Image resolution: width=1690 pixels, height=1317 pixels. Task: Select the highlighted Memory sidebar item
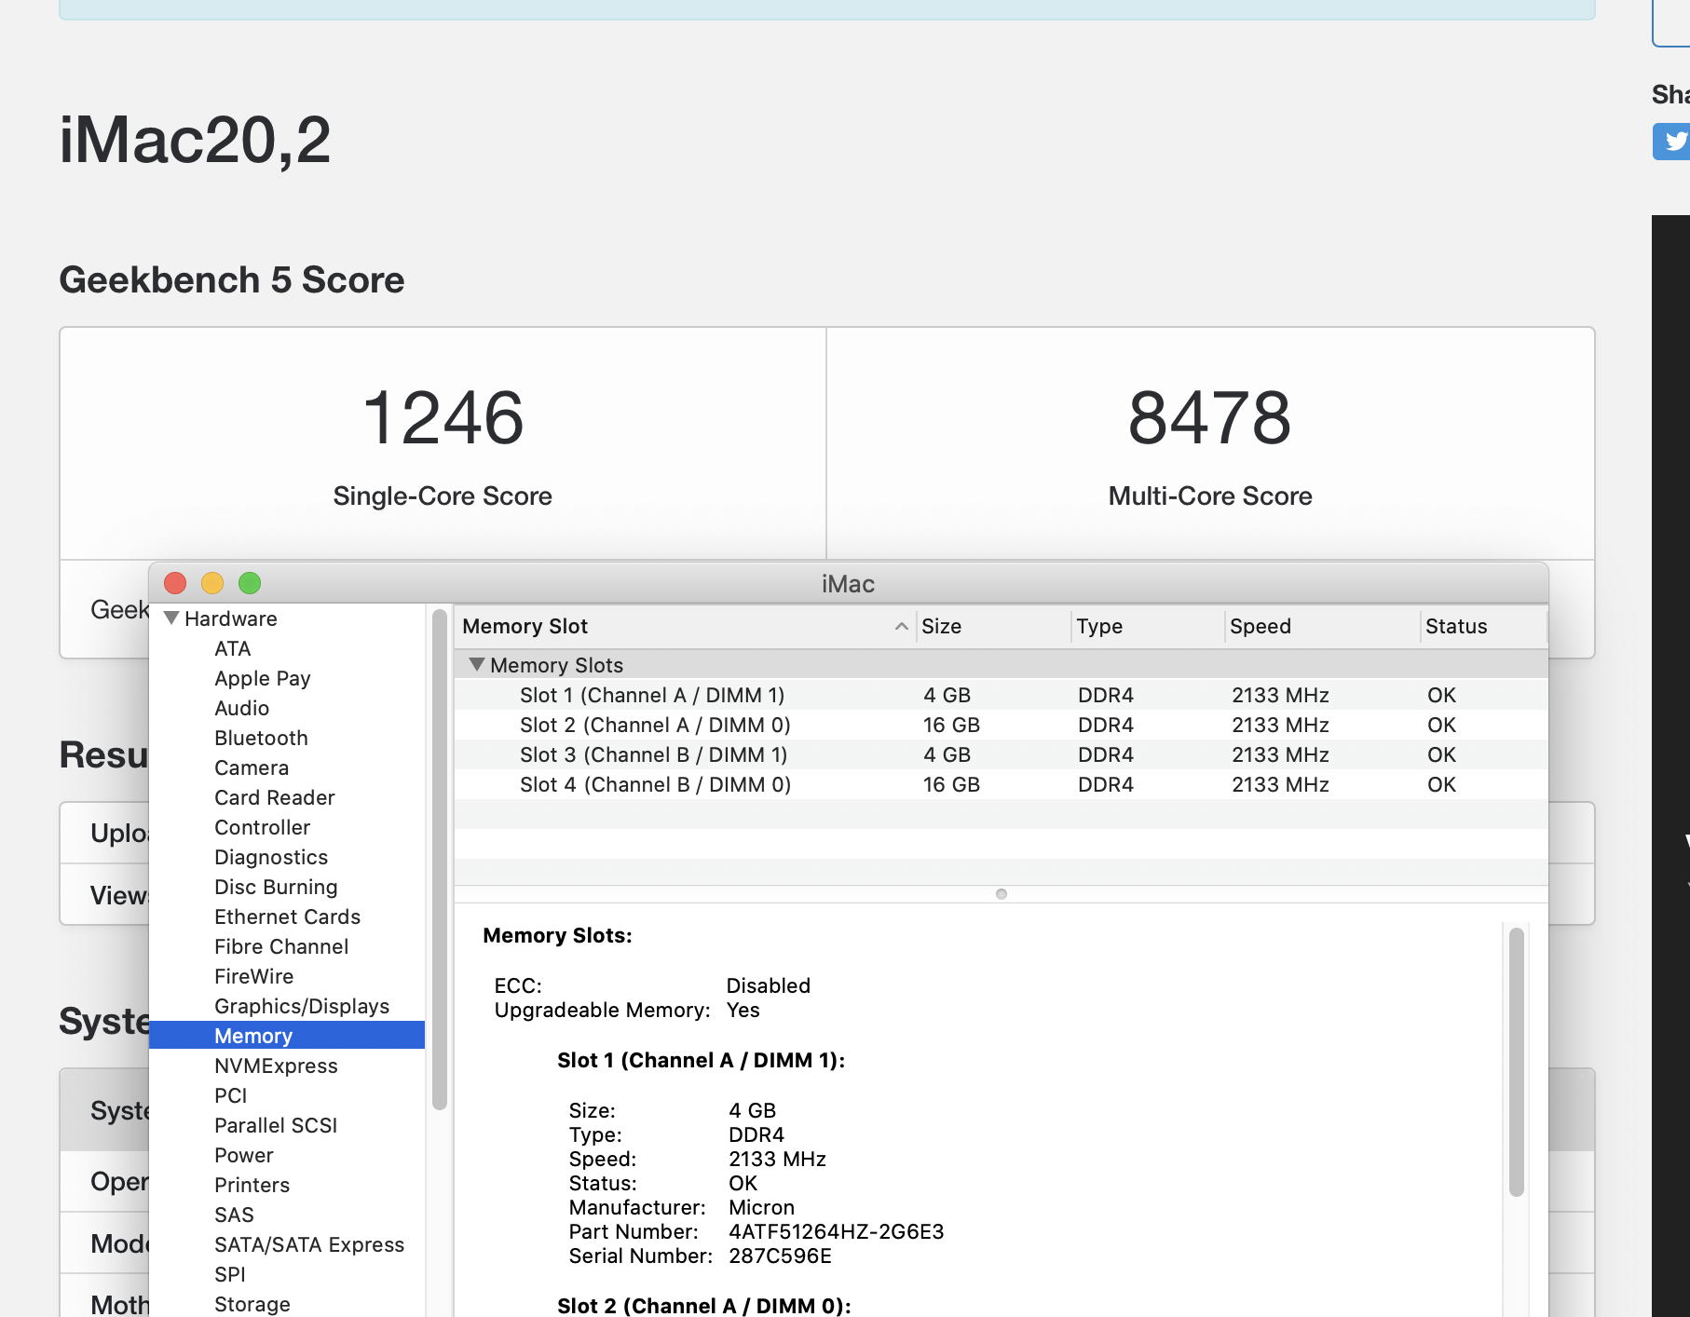(287, 1036)
